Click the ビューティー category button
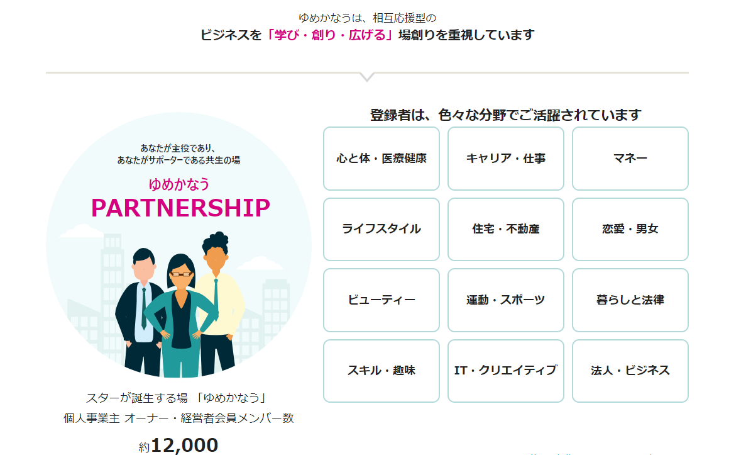The image size is (741, 455). pos(381,300)
